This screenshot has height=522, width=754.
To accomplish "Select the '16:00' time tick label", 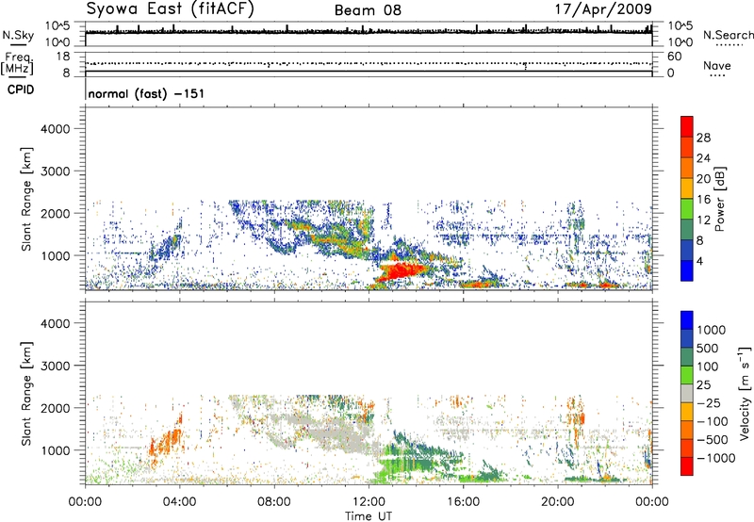I will click(463, 502).
